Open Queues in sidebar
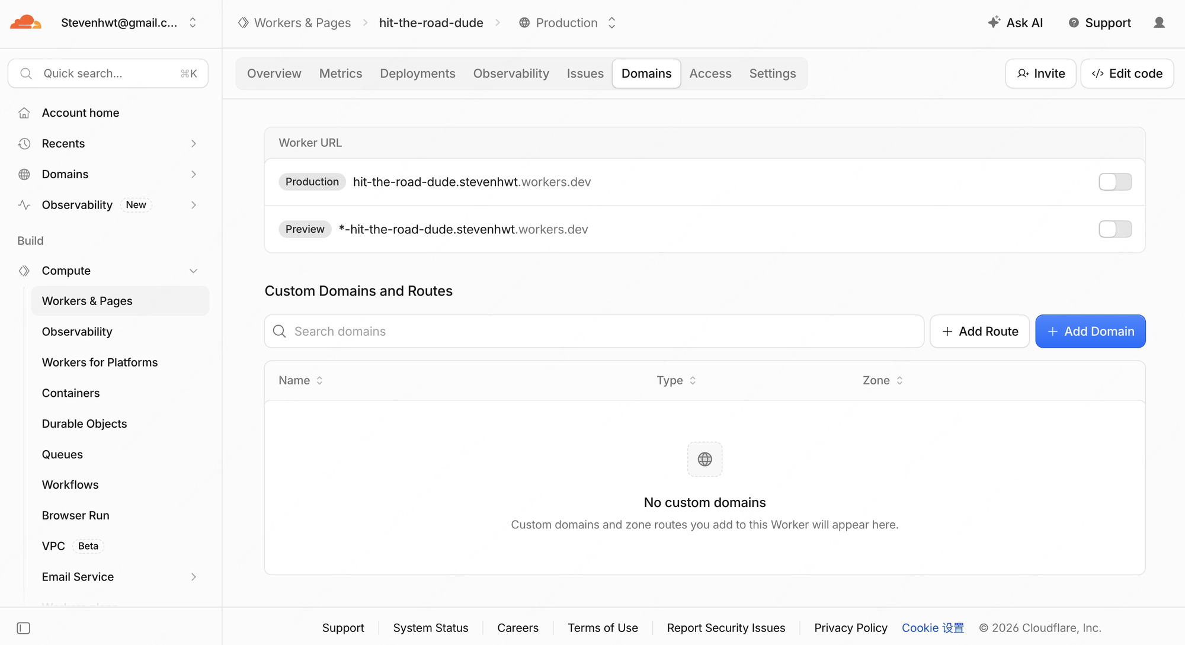Viewport: 1185px width, 645px height. coord(120,454)
